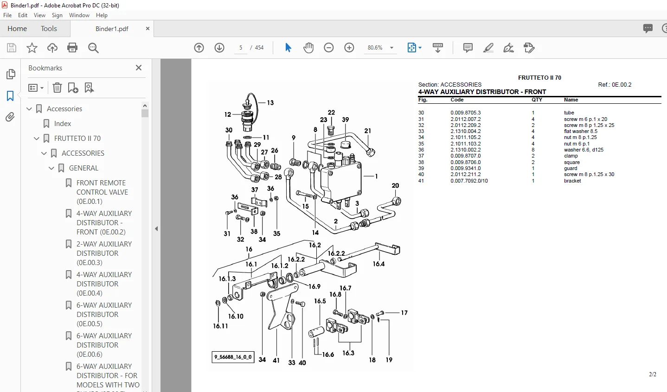The image size is (667, 392).
Task: Switch to the Tools tab
Action: (x=49, y=29)
